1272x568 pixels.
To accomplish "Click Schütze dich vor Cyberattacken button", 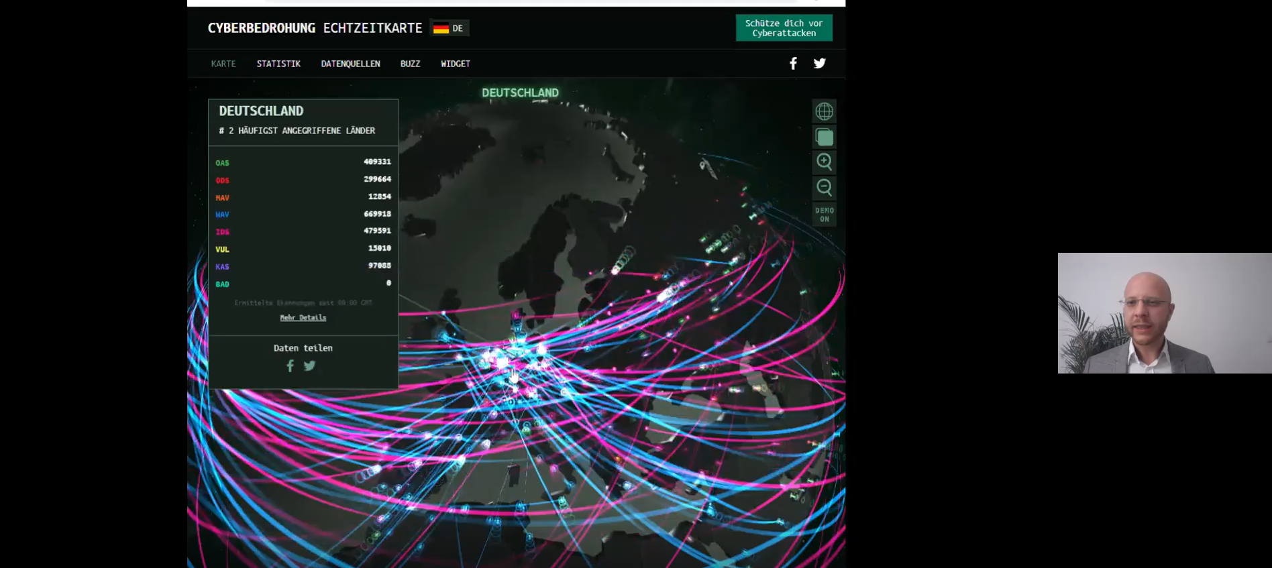I will tap(784, 28).
